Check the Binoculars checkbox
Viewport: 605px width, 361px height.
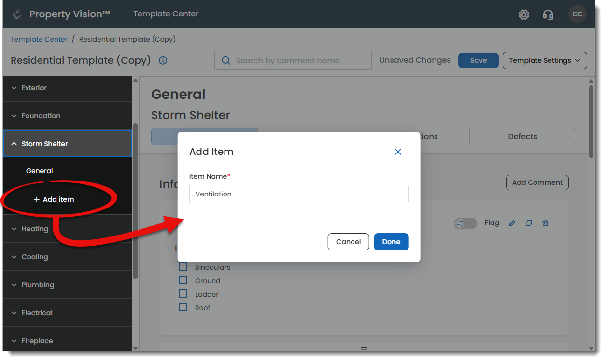tap(183, 267)
